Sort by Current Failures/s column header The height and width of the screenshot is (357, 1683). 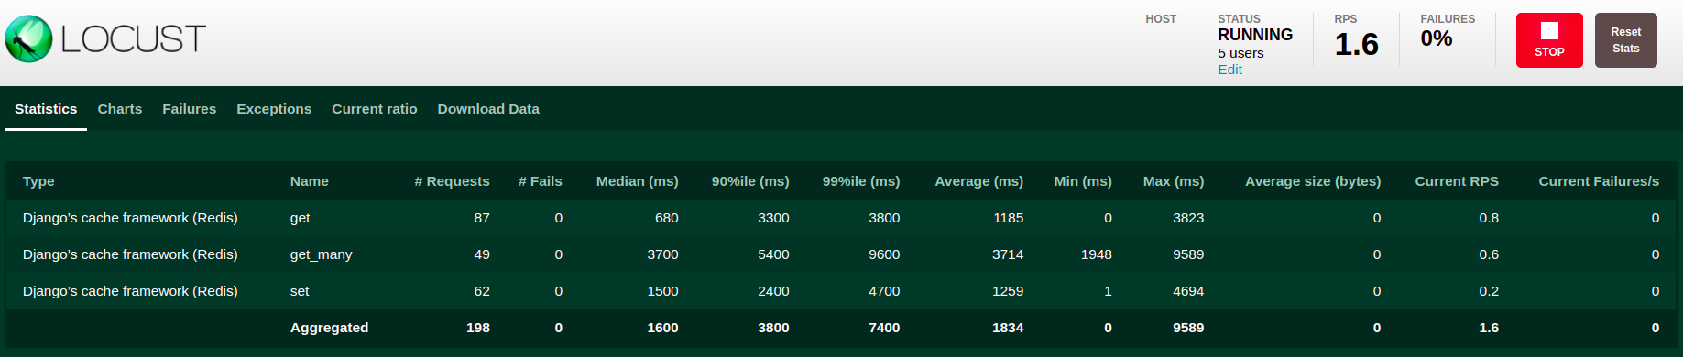point(1599,181)
